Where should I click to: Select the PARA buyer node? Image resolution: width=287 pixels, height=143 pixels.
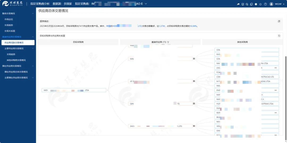(x=247, y=86)
